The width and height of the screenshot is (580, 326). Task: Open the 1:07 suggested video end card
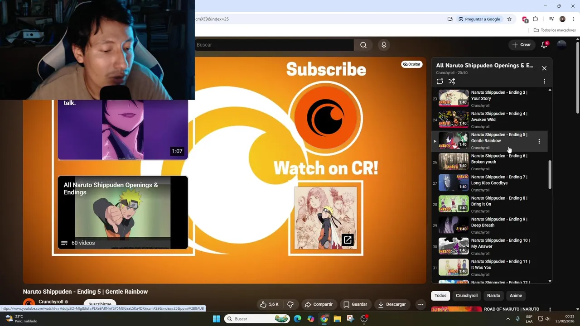tap(123, 129)
